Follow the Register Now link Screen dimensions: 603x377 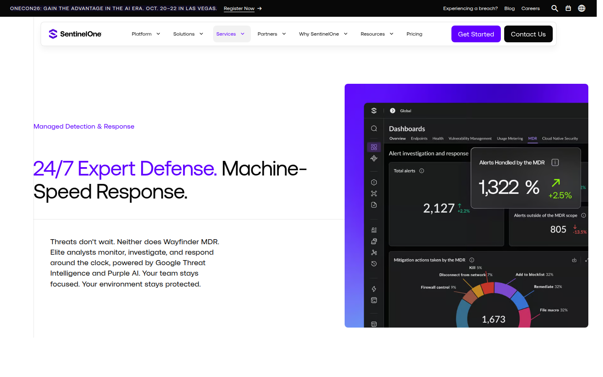click(x=239, y=8)
